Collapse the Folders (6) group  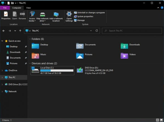pyautogui.click(x=30, y=39)
